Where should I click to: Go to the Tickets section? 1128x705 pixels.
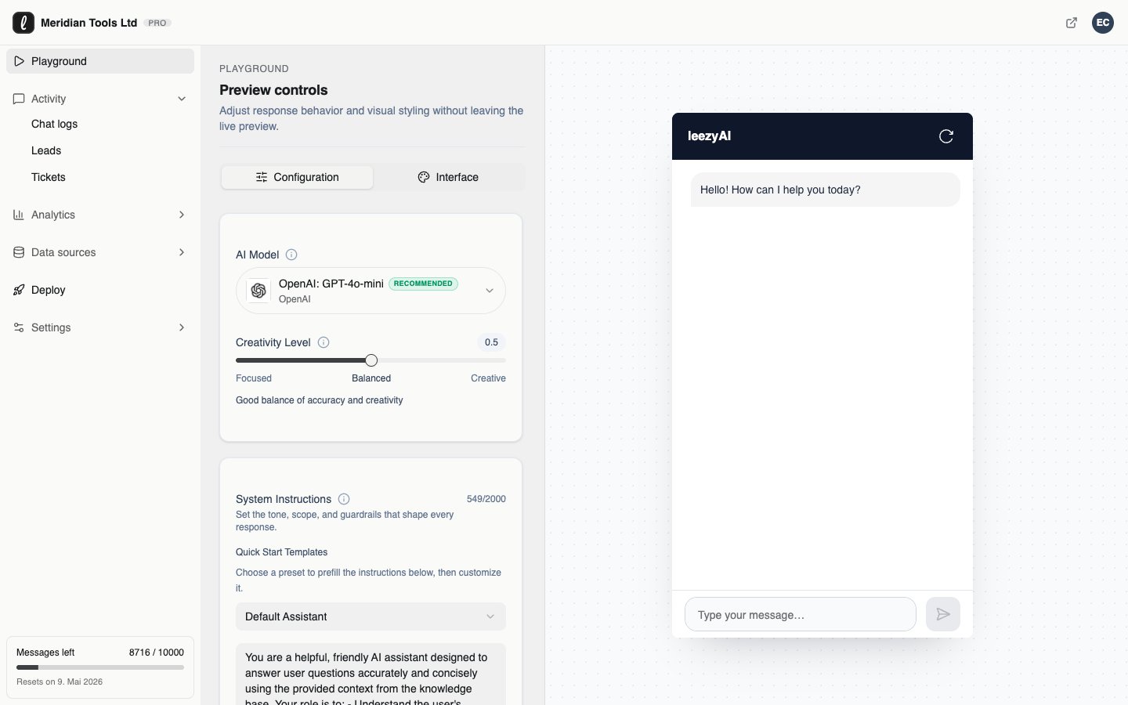(x=49, y=177)
